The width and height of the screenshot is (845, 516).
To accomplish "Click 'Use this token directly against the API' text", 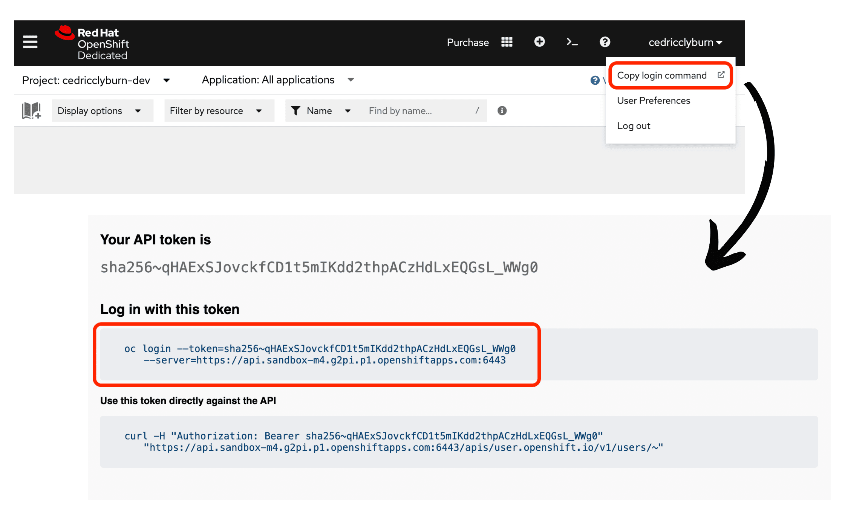I will (x=188, y=401).
